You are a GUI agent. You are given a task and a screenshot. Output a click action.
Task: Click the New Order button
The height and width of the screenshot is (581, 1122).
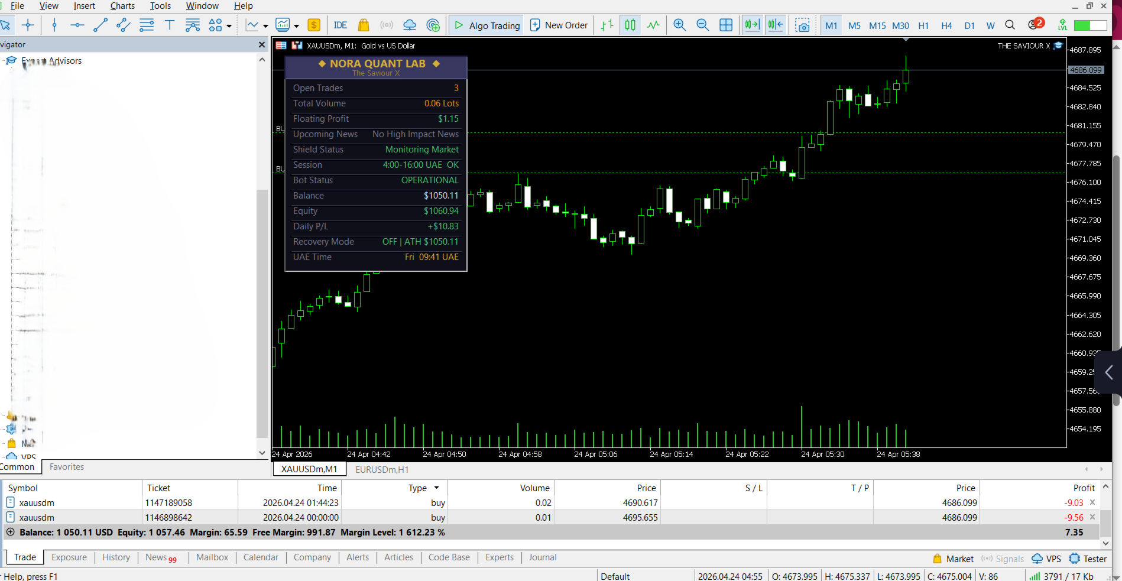559,25
